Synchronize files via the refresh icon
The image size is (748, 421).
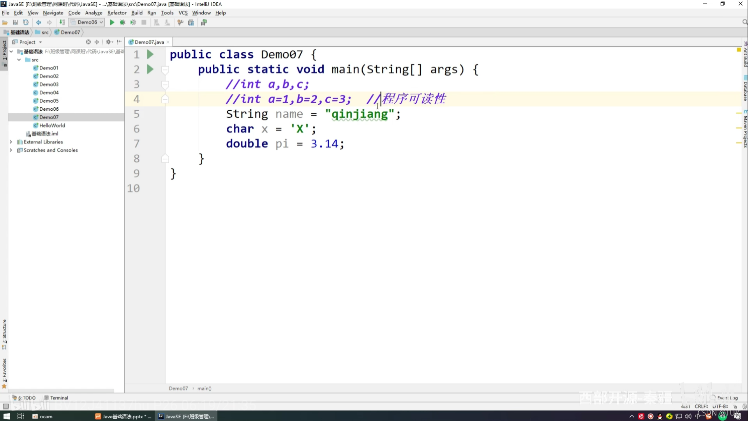pyautogui.click(x=26, y=23)
